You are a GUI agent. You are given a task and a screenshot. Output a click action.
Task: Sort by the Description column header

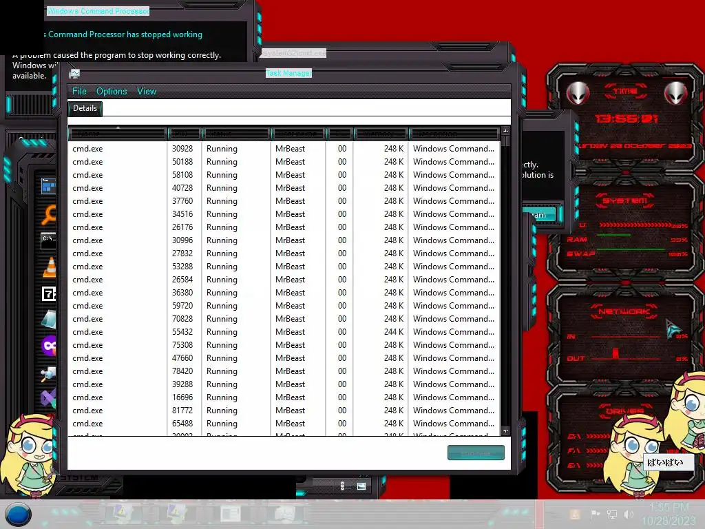(x=454, y=134)
